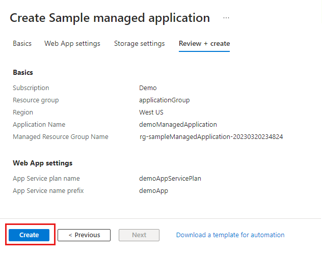This screenshot has height=255, width=322.
Task: Click the blue Create button
Action: (x=29, y=235)
